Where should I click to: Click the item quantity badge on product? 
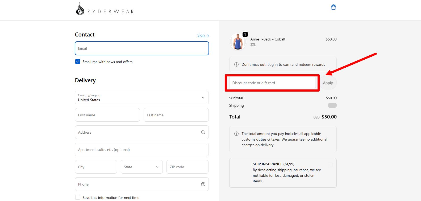(245, 34)
